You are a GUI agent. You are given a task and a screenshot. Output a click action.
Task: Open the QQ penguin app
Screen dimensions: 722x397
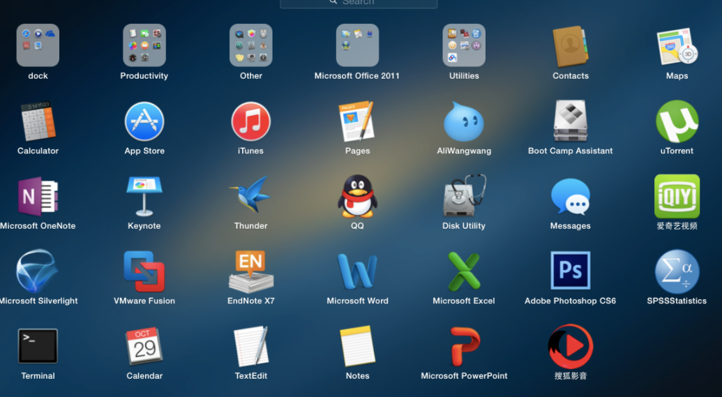tap(357, 197)
